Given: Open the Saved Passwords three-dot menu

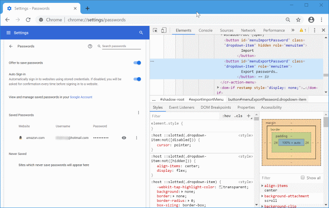Looking at the screenshot, I should [138, 112].
